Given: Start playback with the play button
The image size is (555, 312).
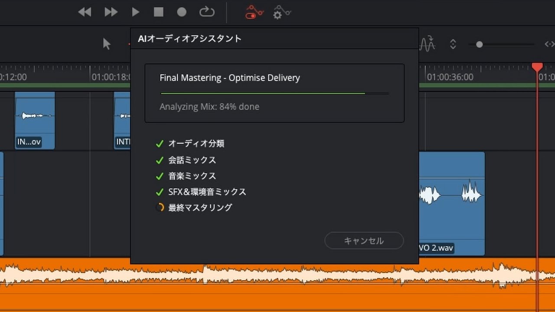Looking at the screenshot, I should pos(136,12).
